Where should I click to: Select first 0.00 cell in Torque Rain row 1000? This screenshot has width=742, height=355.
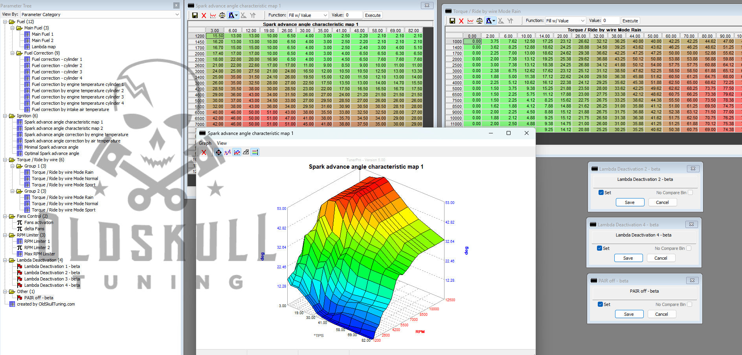pos(472,41)
